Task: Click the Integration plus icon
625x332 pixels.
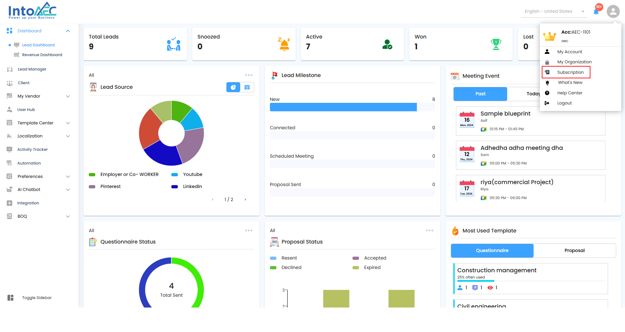Action: [x=9, y=203]
